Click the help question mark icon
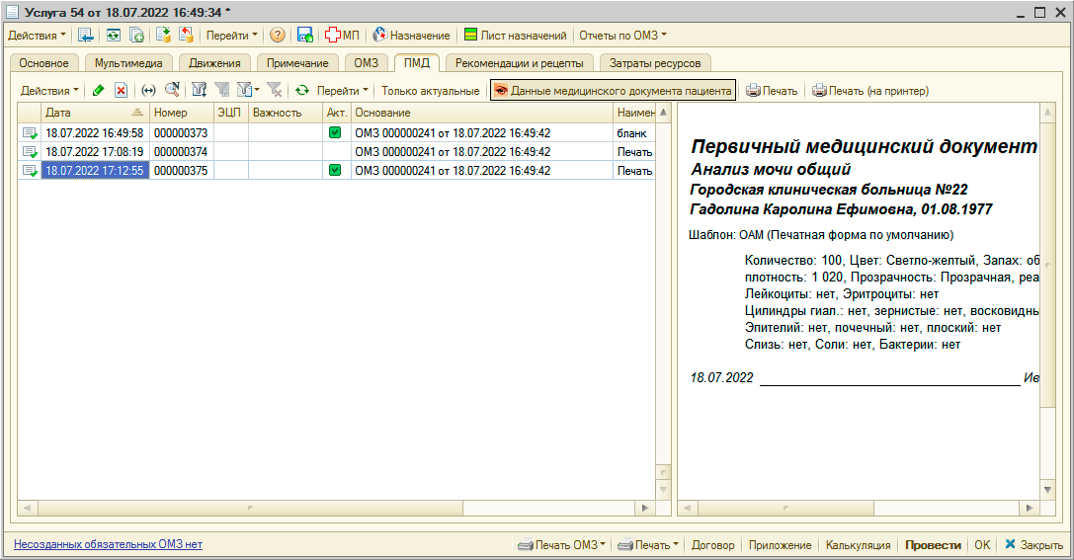 pyautogui.click(x=278, y=36)
